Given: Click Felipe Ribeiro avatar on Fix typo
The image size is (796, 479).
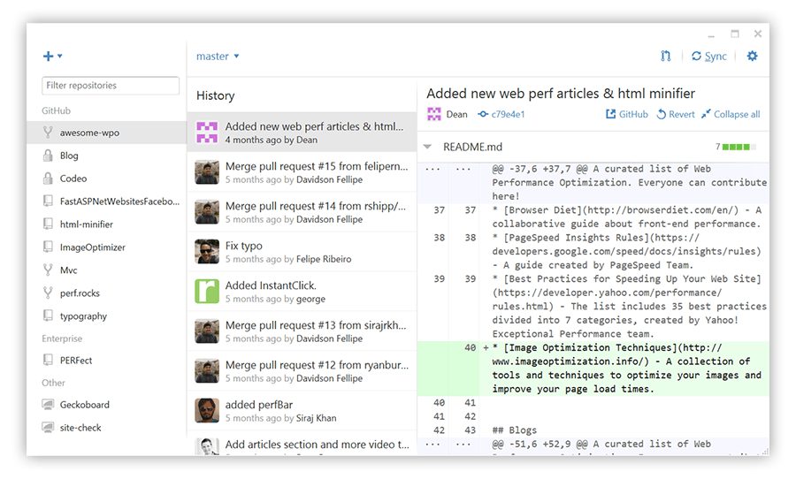Looking at the screenshot, I should (x=207, y=252).
